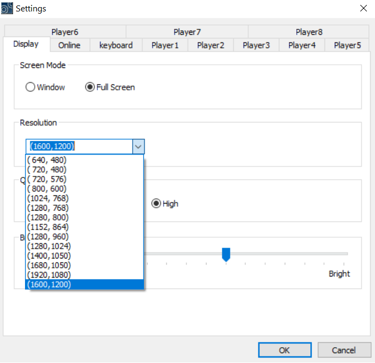Open the keyboard tab
Screen dimensions: 375x363
click(116, 45)
